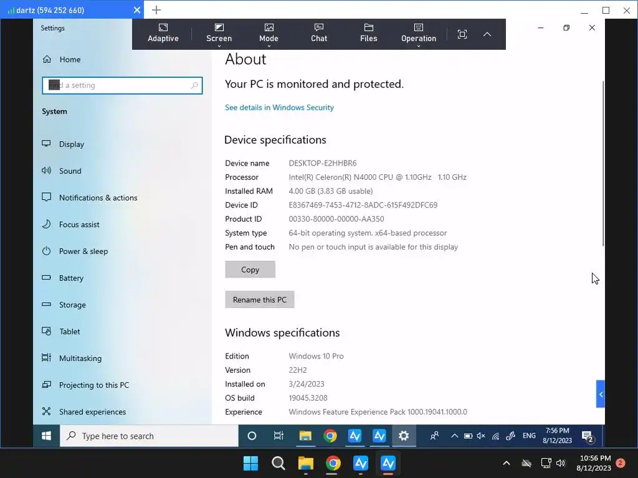Open the active remote-desktop app on local taskbar

click(x=388, y=463)
